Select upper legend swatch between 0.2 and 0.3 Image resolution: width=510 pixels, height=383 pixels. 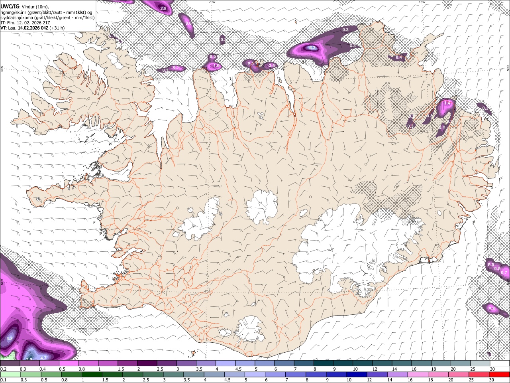(10, 363)
